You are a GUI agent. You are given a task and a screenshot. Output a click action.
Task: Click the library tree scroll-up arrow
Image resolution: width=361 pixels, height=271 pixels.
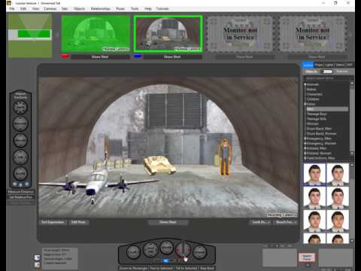coord(352,83)
